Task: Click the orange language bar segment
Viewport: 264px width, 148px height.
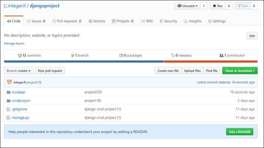Action: [211, 62]
